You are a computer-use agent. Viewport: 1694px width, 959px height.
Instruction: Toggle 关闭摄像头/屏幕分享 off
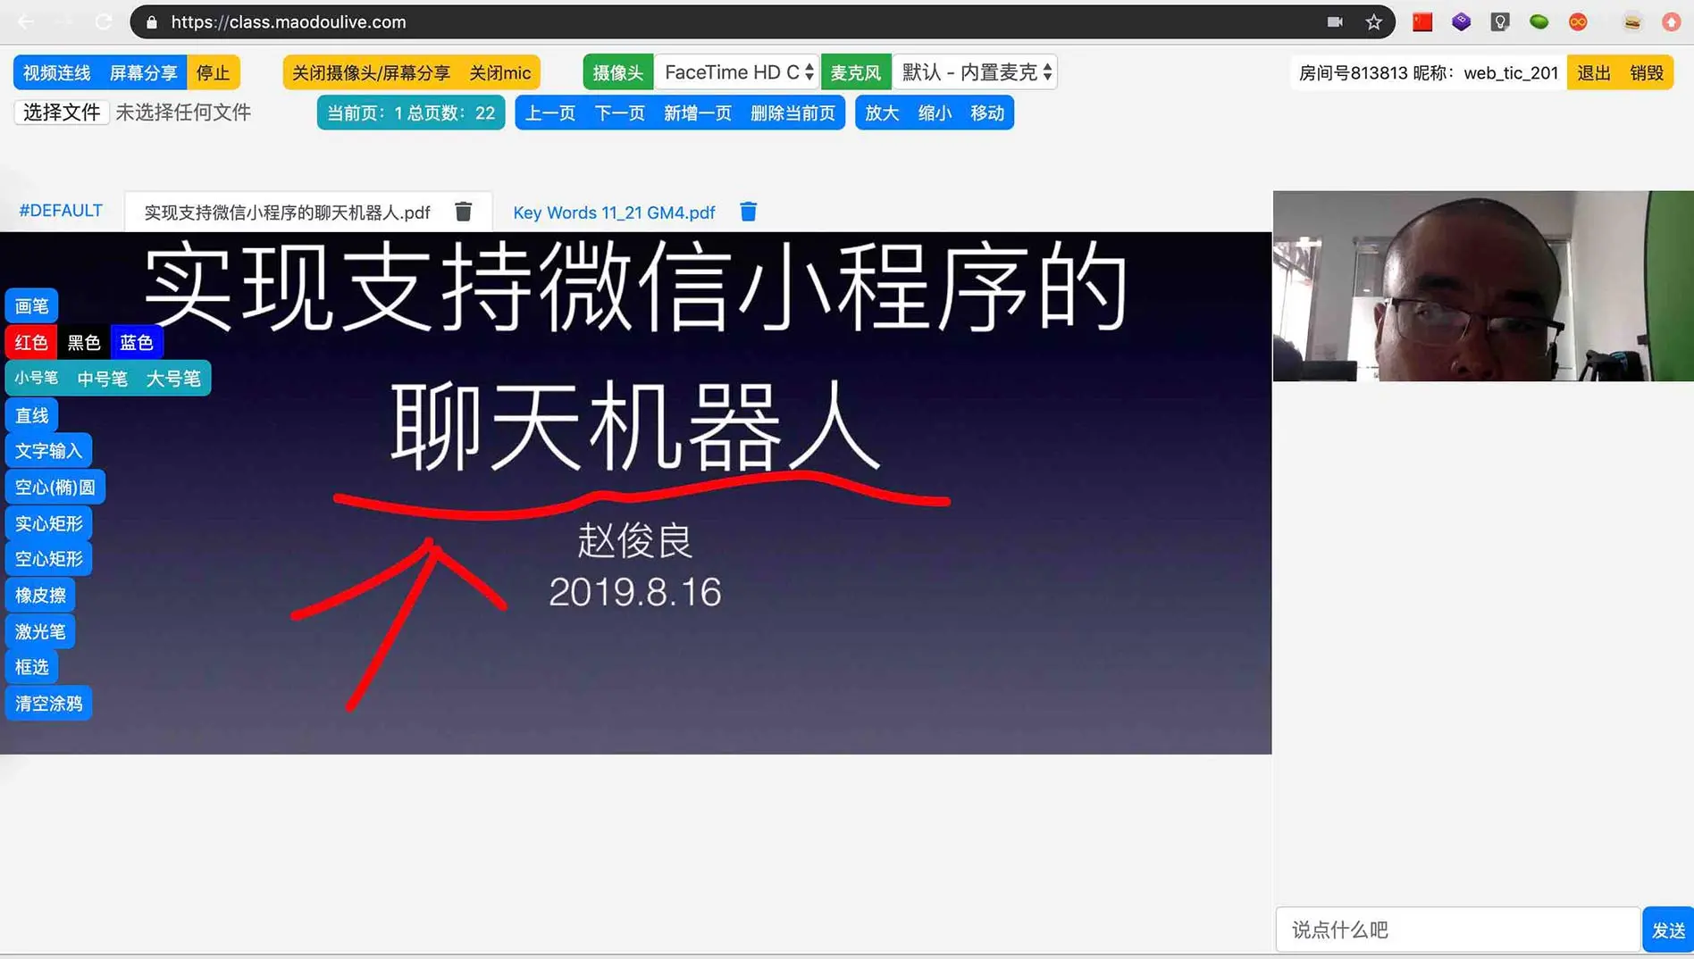pos(372,72)
